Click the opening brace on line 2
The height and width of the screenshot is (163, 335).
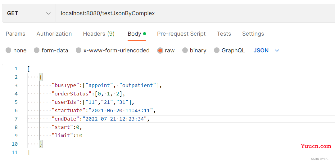coord(41,77)
